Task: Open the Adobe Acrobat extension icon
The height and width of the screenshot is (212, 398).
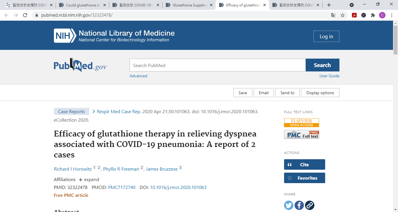Action: coord(354,15)
